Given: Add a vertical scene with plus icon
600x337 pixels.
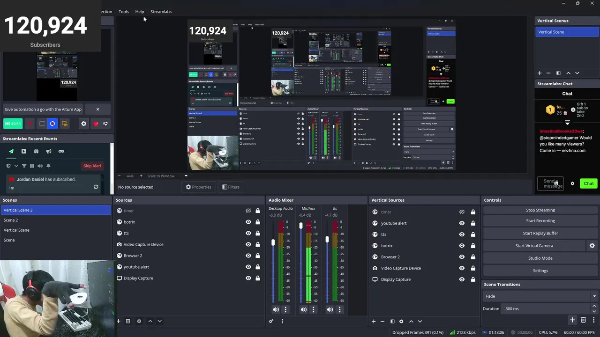Looking at the screenshot, I should click(540, 73).
